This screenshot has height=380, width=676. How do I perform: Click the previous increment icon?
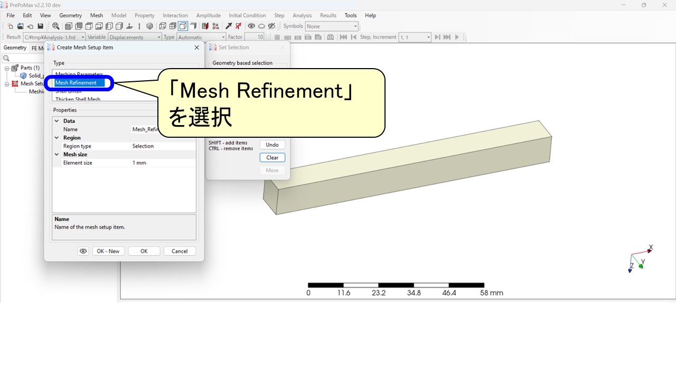point(353,37)
